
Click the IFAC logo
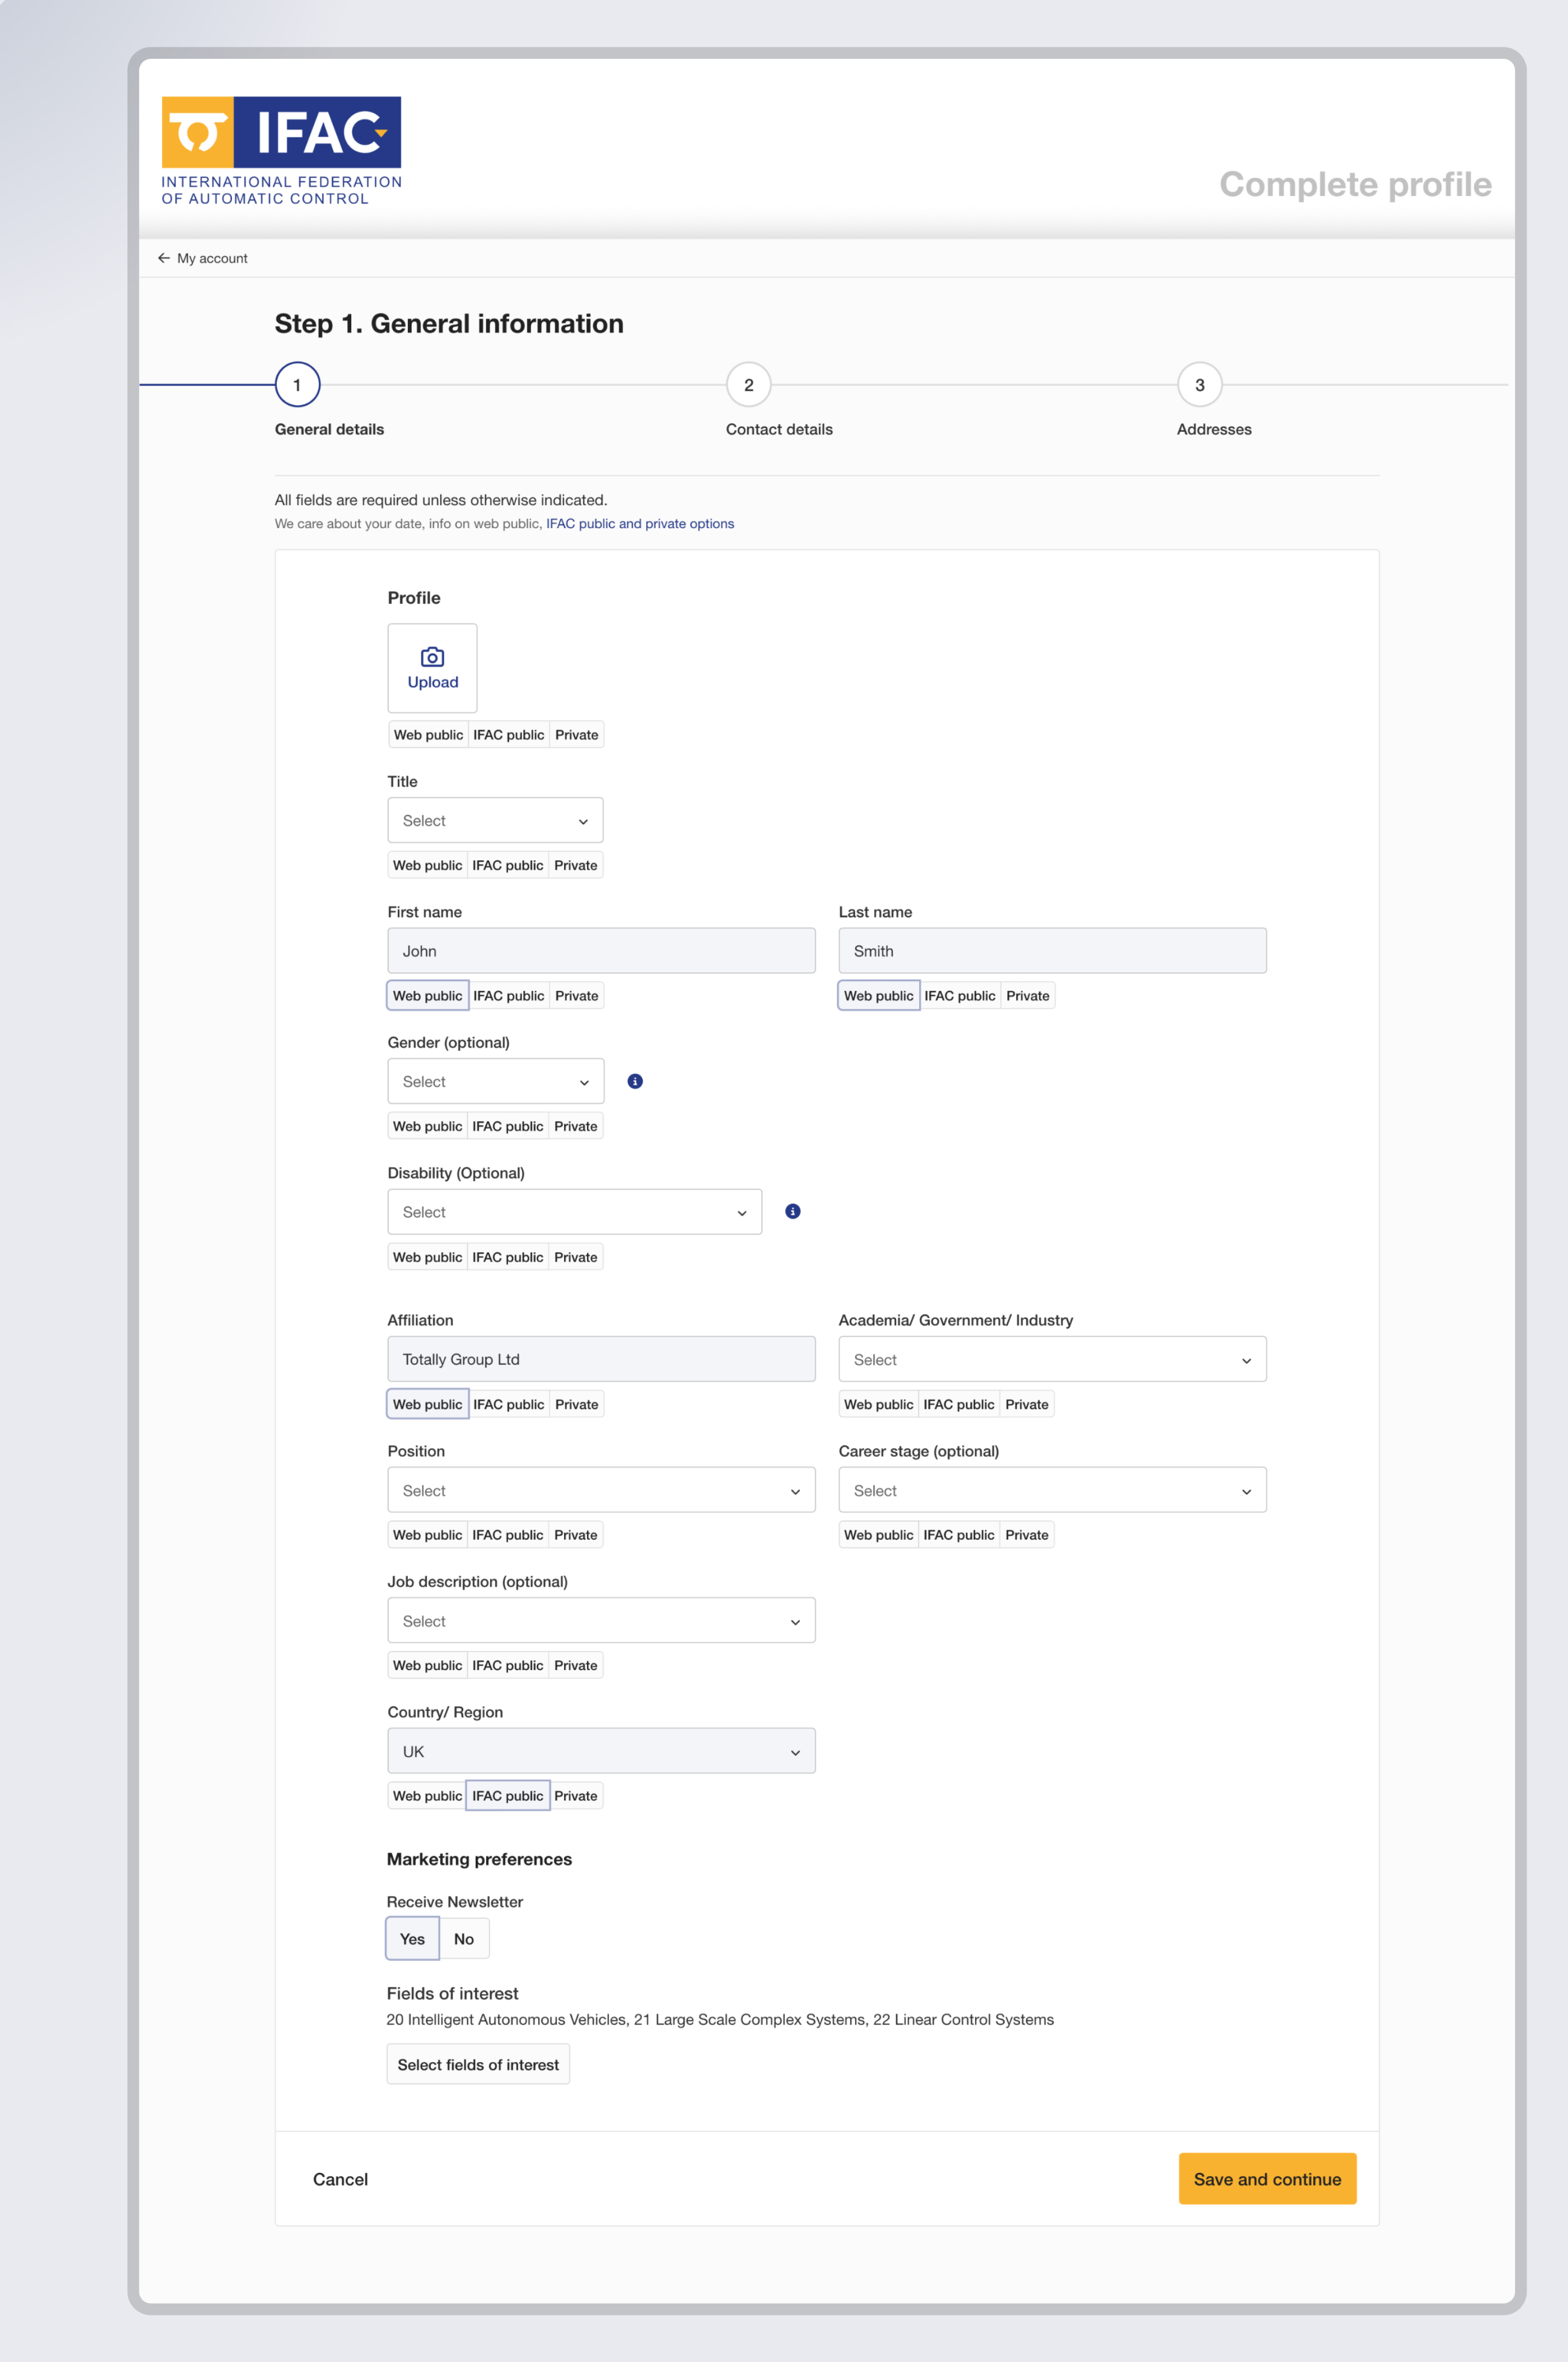click(281, 150)
